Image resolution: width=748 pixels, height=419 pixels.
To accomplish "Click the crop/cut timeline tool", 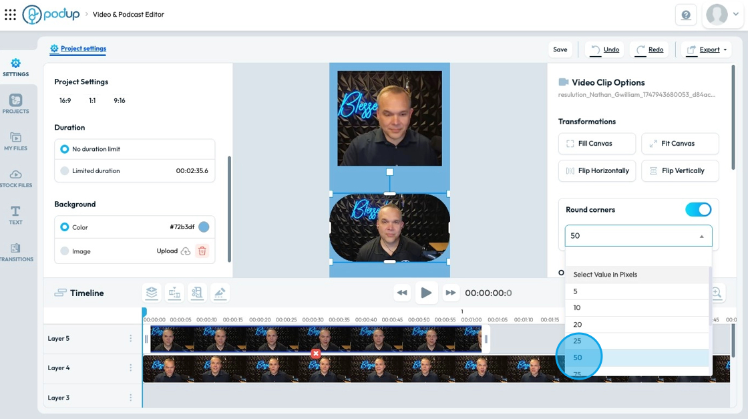I will tap(197, 293).
